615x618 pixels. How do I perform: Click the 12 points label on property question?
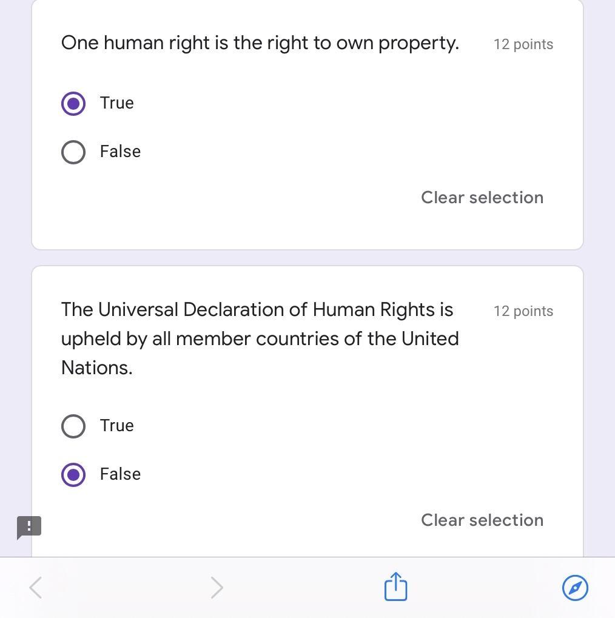point(523,44)
